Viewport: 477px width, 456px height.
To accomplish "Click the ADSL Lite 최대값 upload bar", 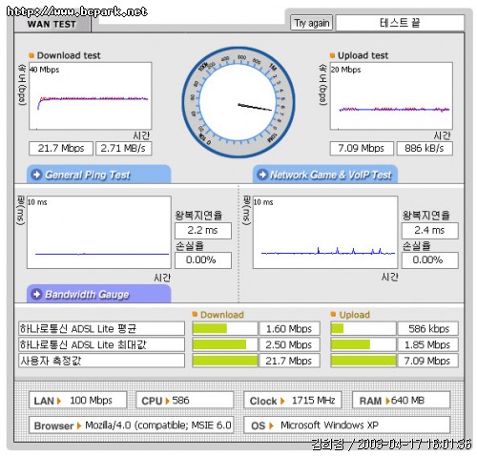I will point(363,344).
